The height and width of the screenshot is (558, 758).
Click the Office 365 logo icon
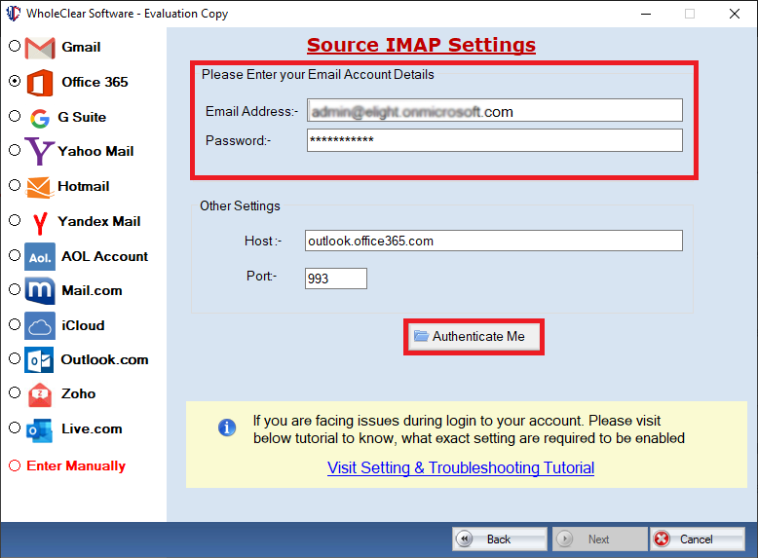coord(40,82)
